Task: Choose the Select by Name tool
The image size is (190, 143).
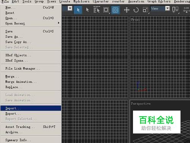Action: (x=97, y=10)
